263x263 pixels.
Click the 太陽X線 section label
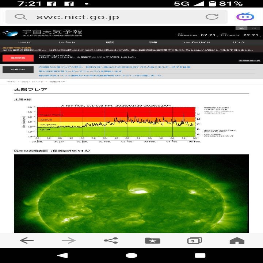tap(23, 99)
